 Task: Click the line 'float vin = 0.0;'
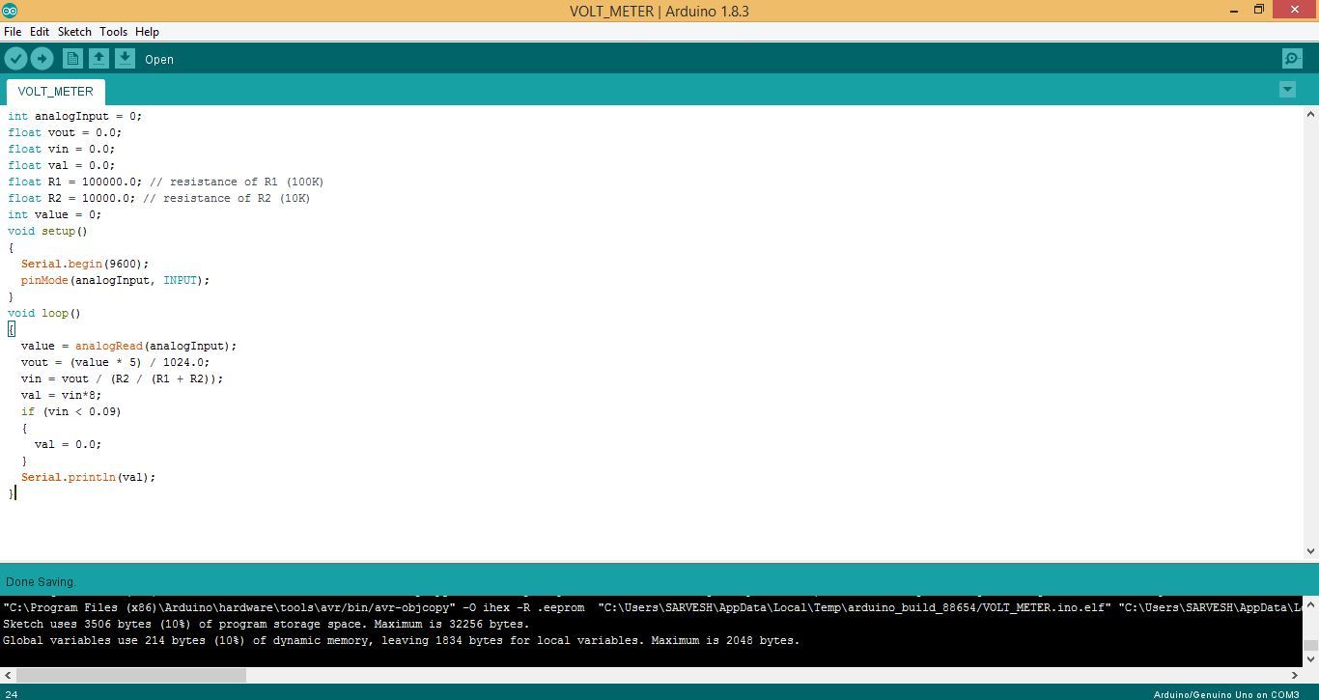62,149
